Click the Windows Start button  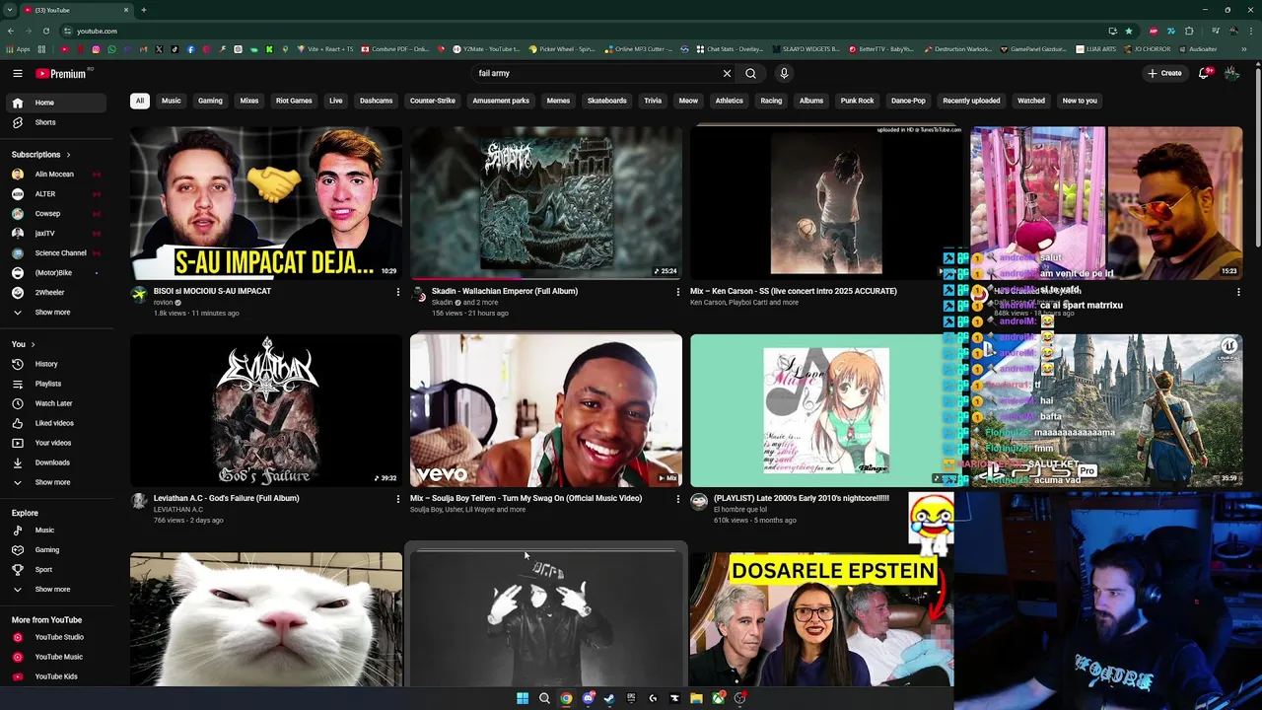523,698
